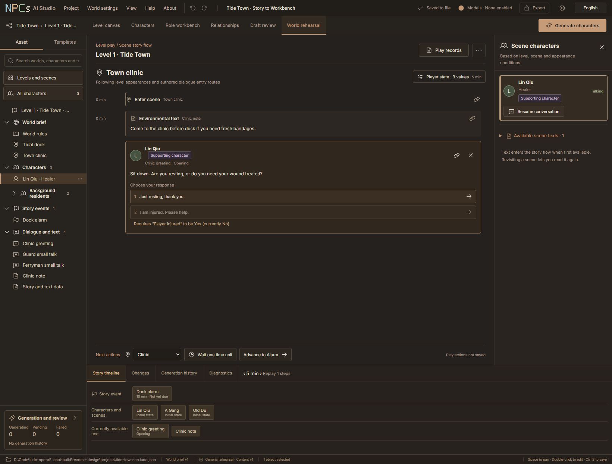Open options dots for Lin Qiu · Healer
This screenshot has width=612, height=464.
pos(80,179)
